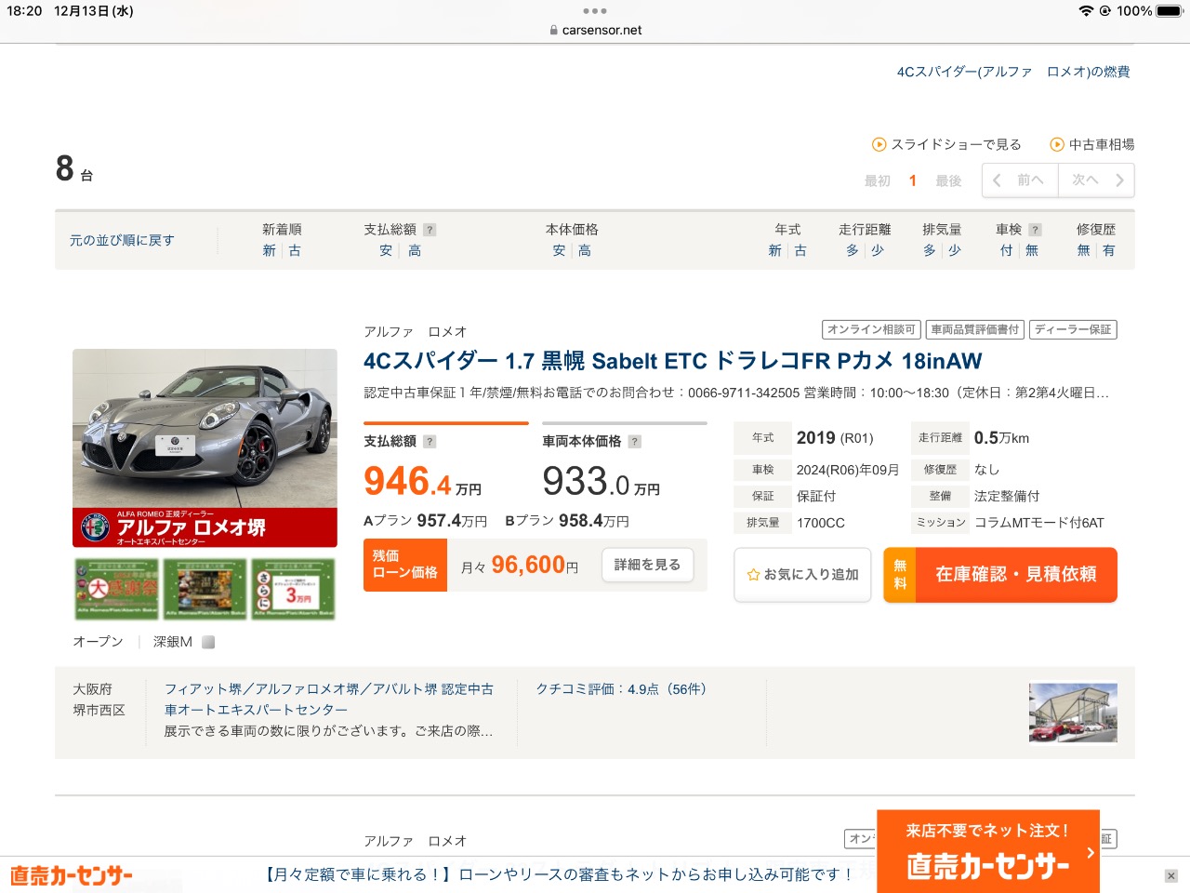The width and height of the screenshot is (1190, 893).
Task: Click the 直売カーセンサー logo at bottom left
Action: tap(72, 875)
